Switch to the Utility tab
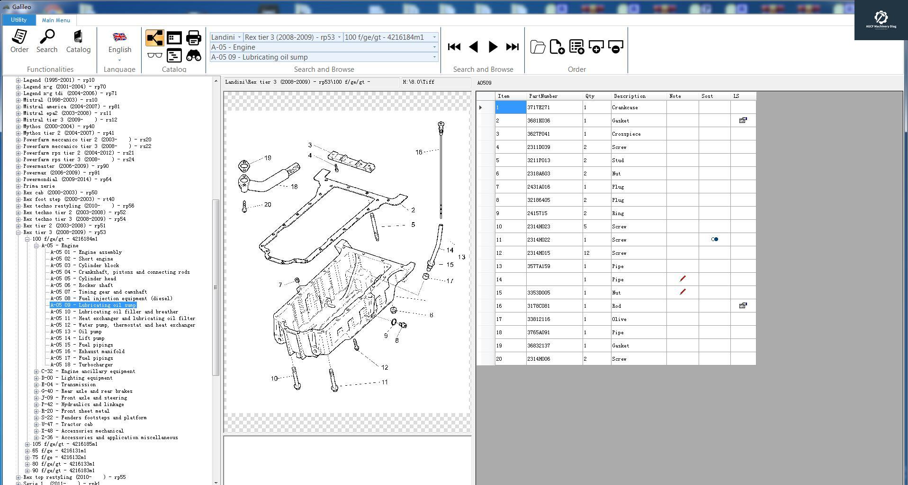This screenshot has width=908, height=485. pos(18,20)
